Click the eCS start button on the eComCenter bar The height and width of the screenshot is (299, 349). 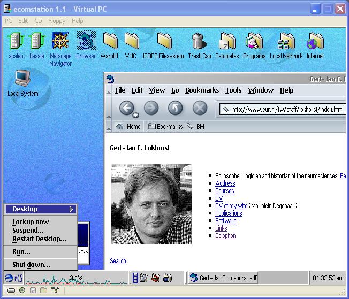13,278
